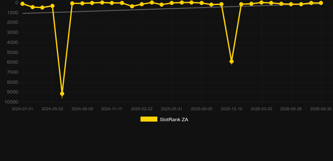Click the data point above 2025-05-31
The width and height of the screenshot is (333, 161).
(172, 3)
